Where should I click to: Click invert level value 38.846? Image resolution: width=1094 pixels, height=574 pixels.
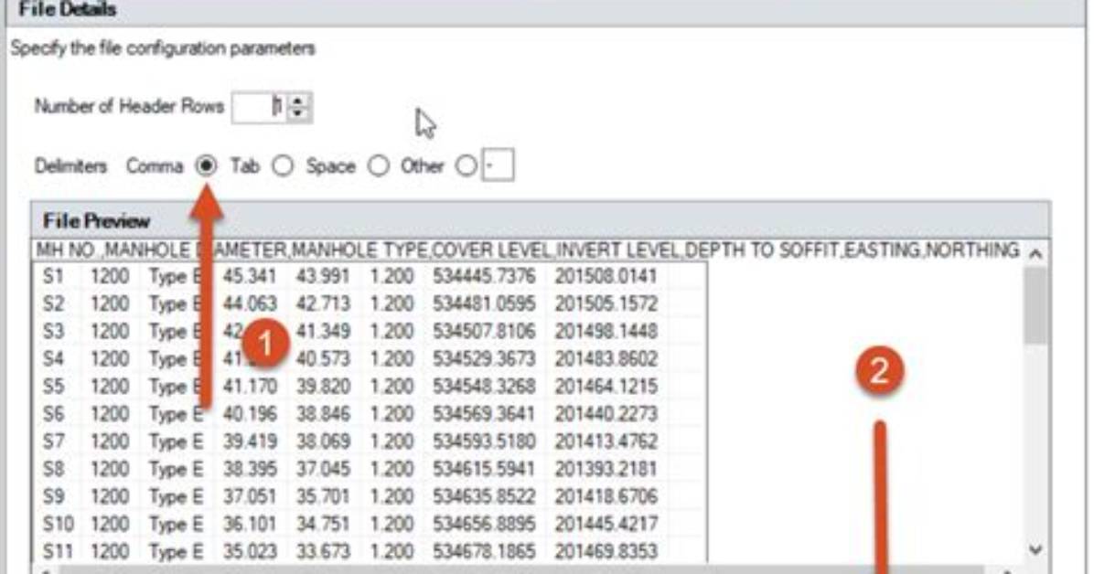[323, 414]
